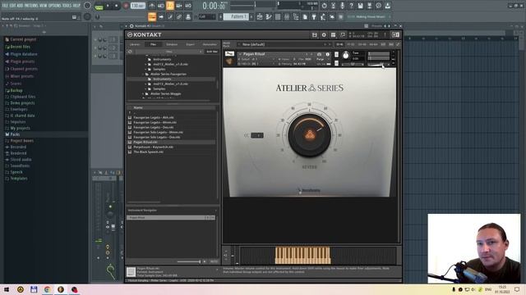
Task: Click the instrument Tune knob
Action: (x=345, y=56)
